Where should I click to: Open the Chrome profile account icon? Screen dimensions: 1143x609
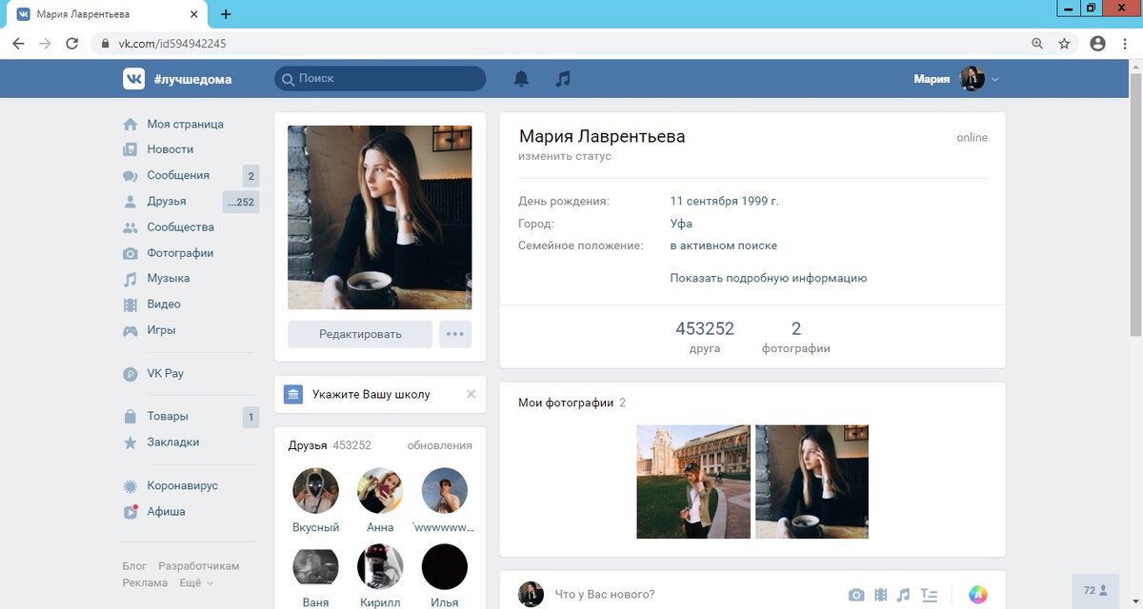[x=1097, y=44]
